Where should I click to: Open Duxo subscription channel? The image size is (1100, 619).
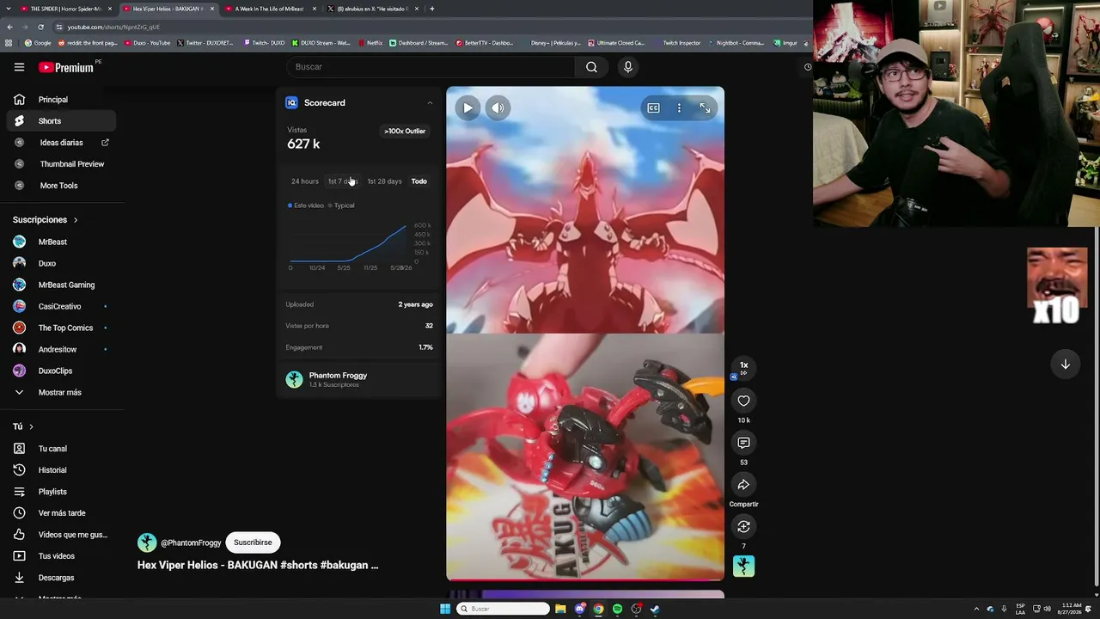click(61, 264)
